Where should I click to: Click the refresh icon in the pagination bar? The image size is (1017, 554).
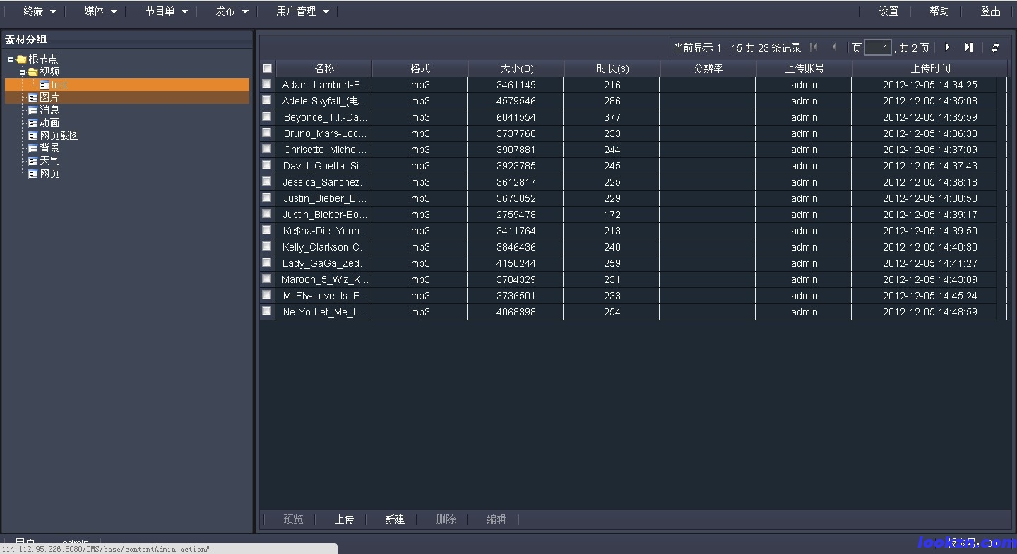[x=995, y=47]
